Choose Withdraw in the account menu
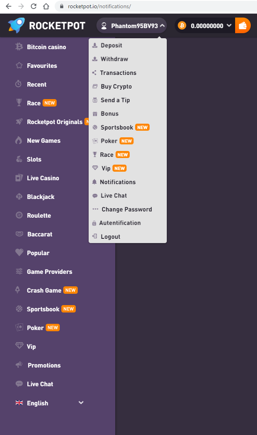Screen dimensions: 257x435 pyautogui.click(x=114, y=59)
